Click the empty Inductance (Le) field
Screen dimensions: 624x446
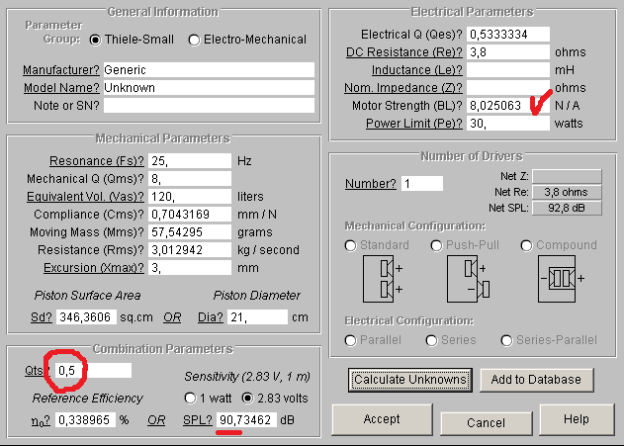(x=508, y=70)
